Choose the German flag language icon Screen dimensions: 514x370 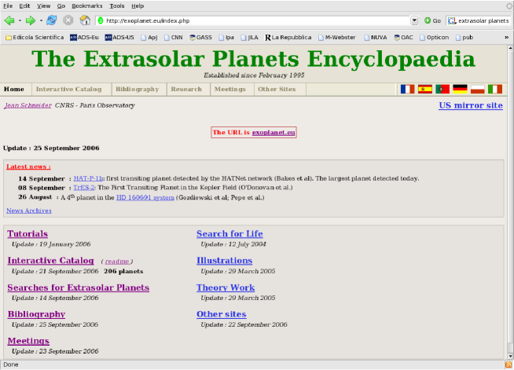point(460,90)
